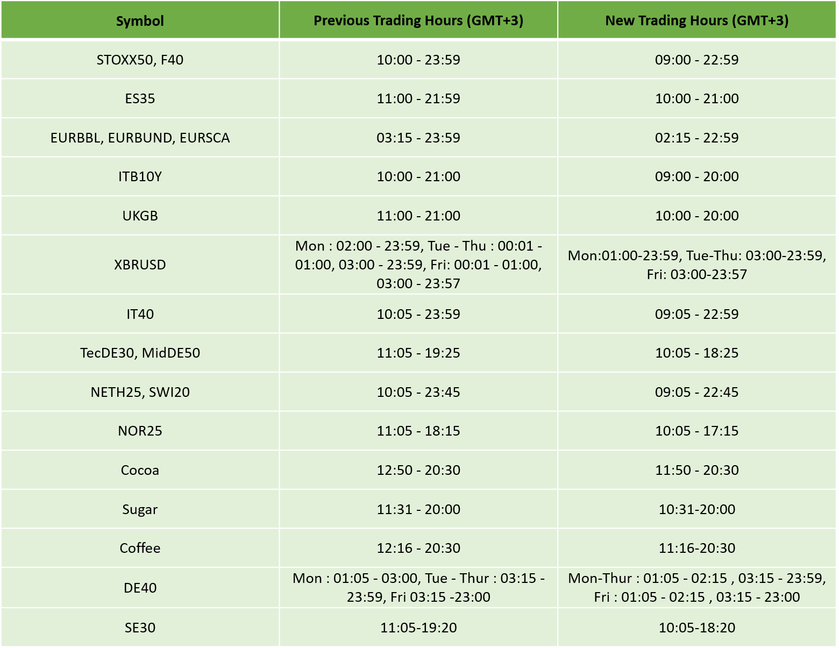Select the ES35 symbol cell
Viewport: 839px width, 648px height.
(140, 98)
